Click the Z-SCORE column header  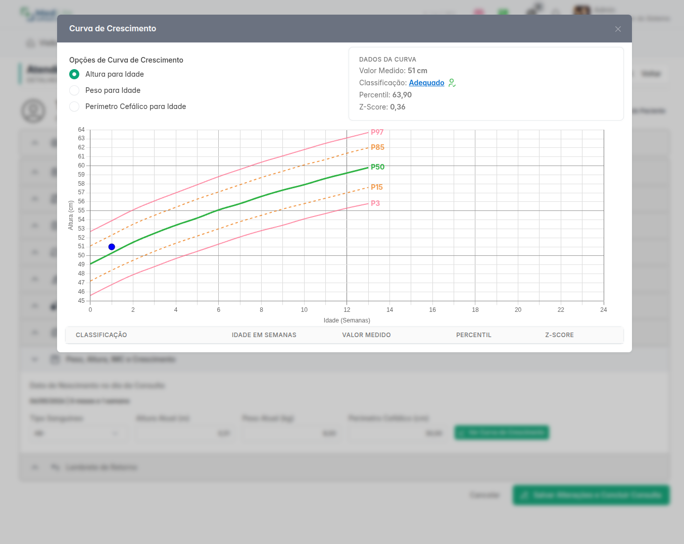coord(559,335)
